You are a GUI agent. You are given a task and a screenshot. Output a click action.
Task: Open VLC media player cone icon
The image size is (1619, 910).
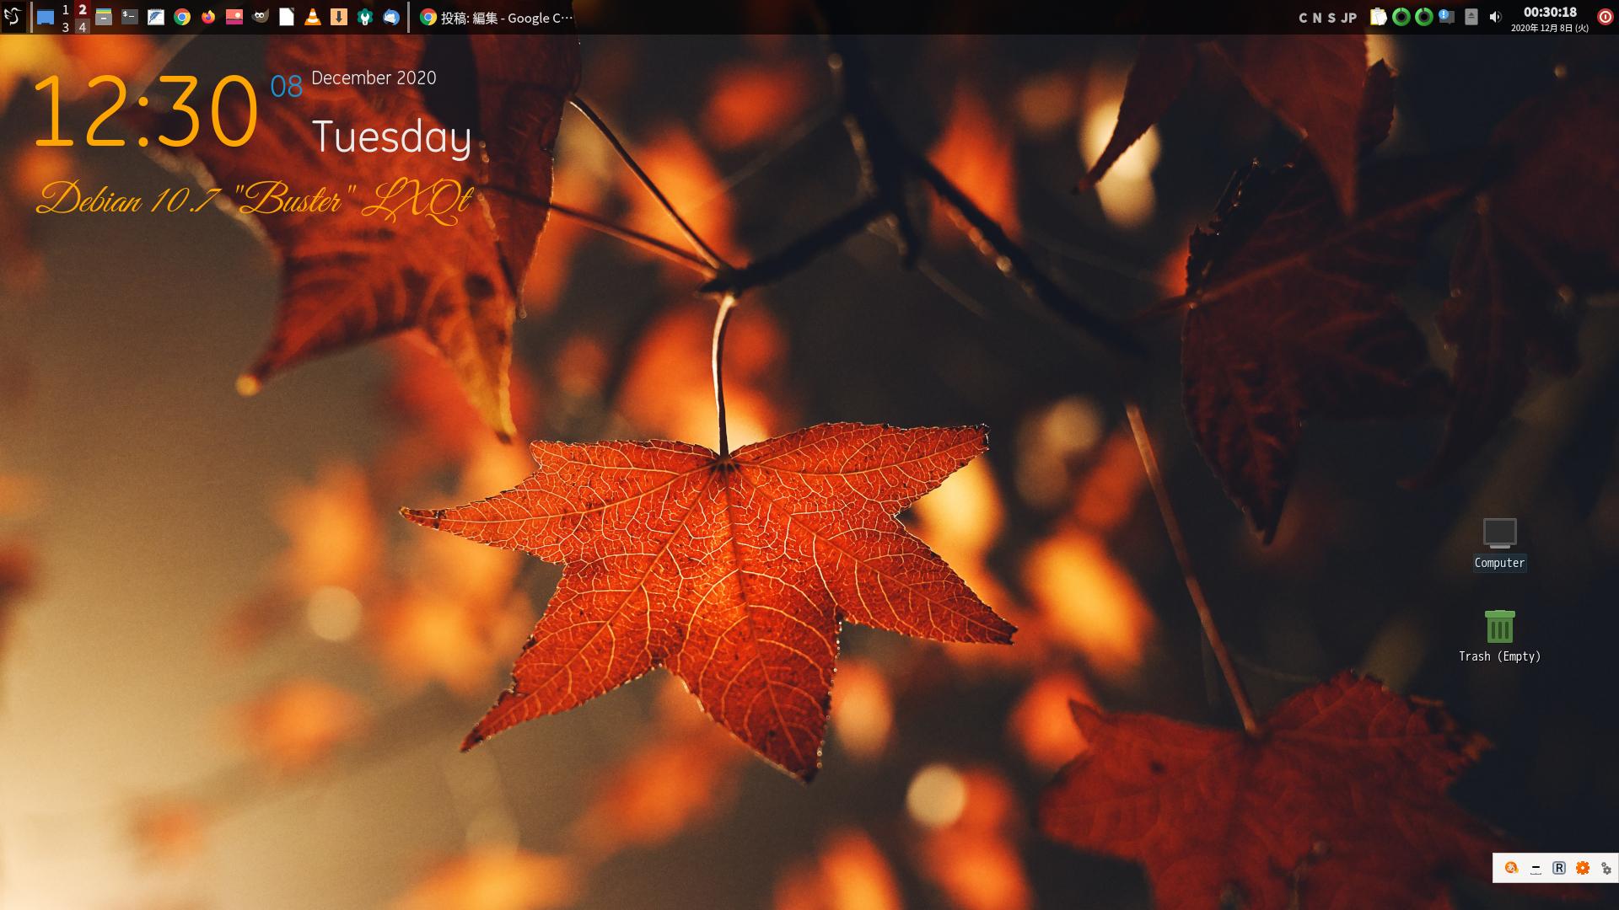(x=313, y=17)
